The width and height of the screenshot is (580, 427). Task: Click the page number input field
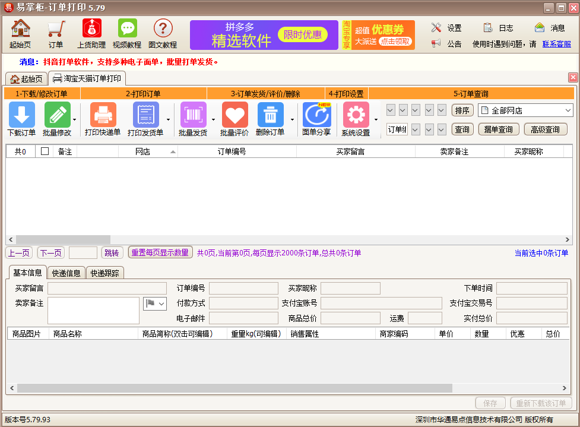click(83, 253)
